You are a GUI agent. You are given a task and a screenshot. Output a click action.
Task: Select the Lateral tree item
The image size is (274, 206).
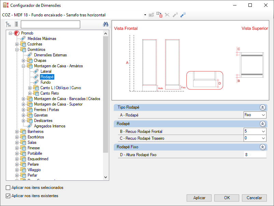click(x=46, y=71)
